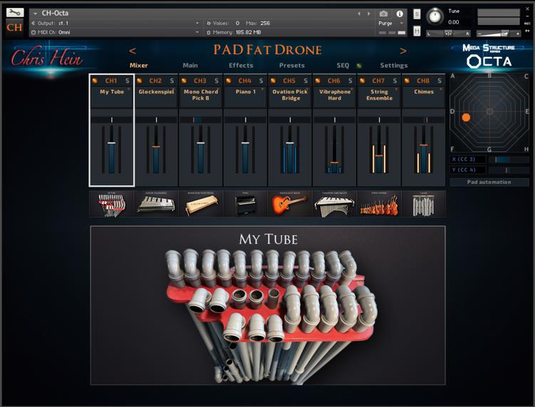
Task: Solo channel CH4 with its S button
Action: 261,81
